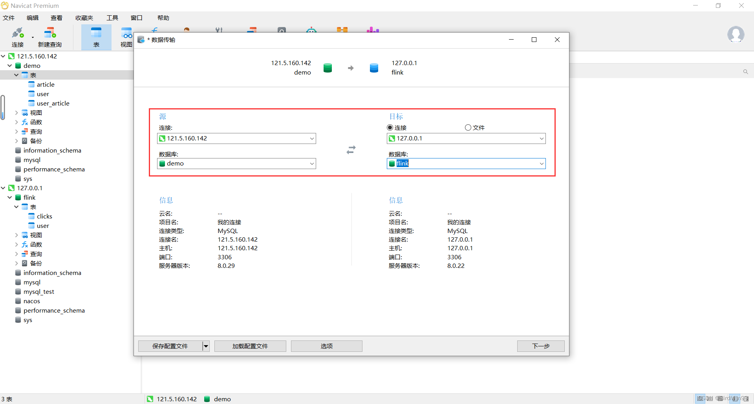
Task: Click the demo status bar entry
Action: point(218,399)
